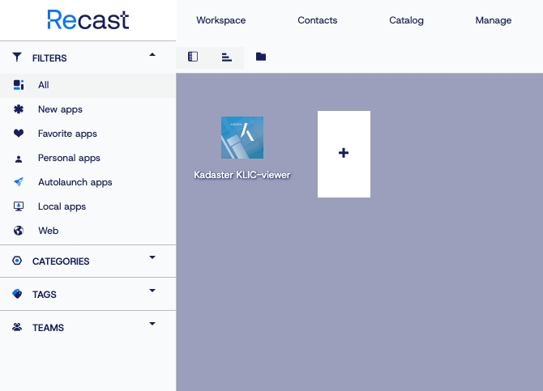Click the Web globe icon
Screen dimensions: 543x391
19,231
